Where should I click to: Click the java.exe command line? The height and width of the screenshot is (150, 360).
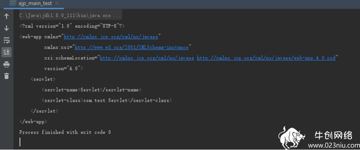pos(70,16)
